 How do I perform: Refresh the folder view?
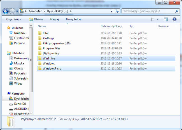click(117, 11)
